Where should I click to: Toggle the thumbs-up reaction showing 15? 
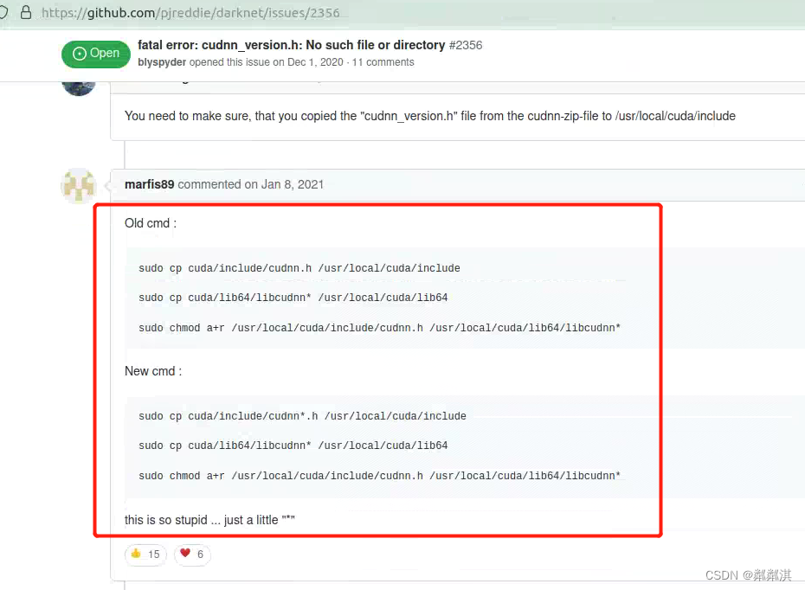tap(145, 555)
